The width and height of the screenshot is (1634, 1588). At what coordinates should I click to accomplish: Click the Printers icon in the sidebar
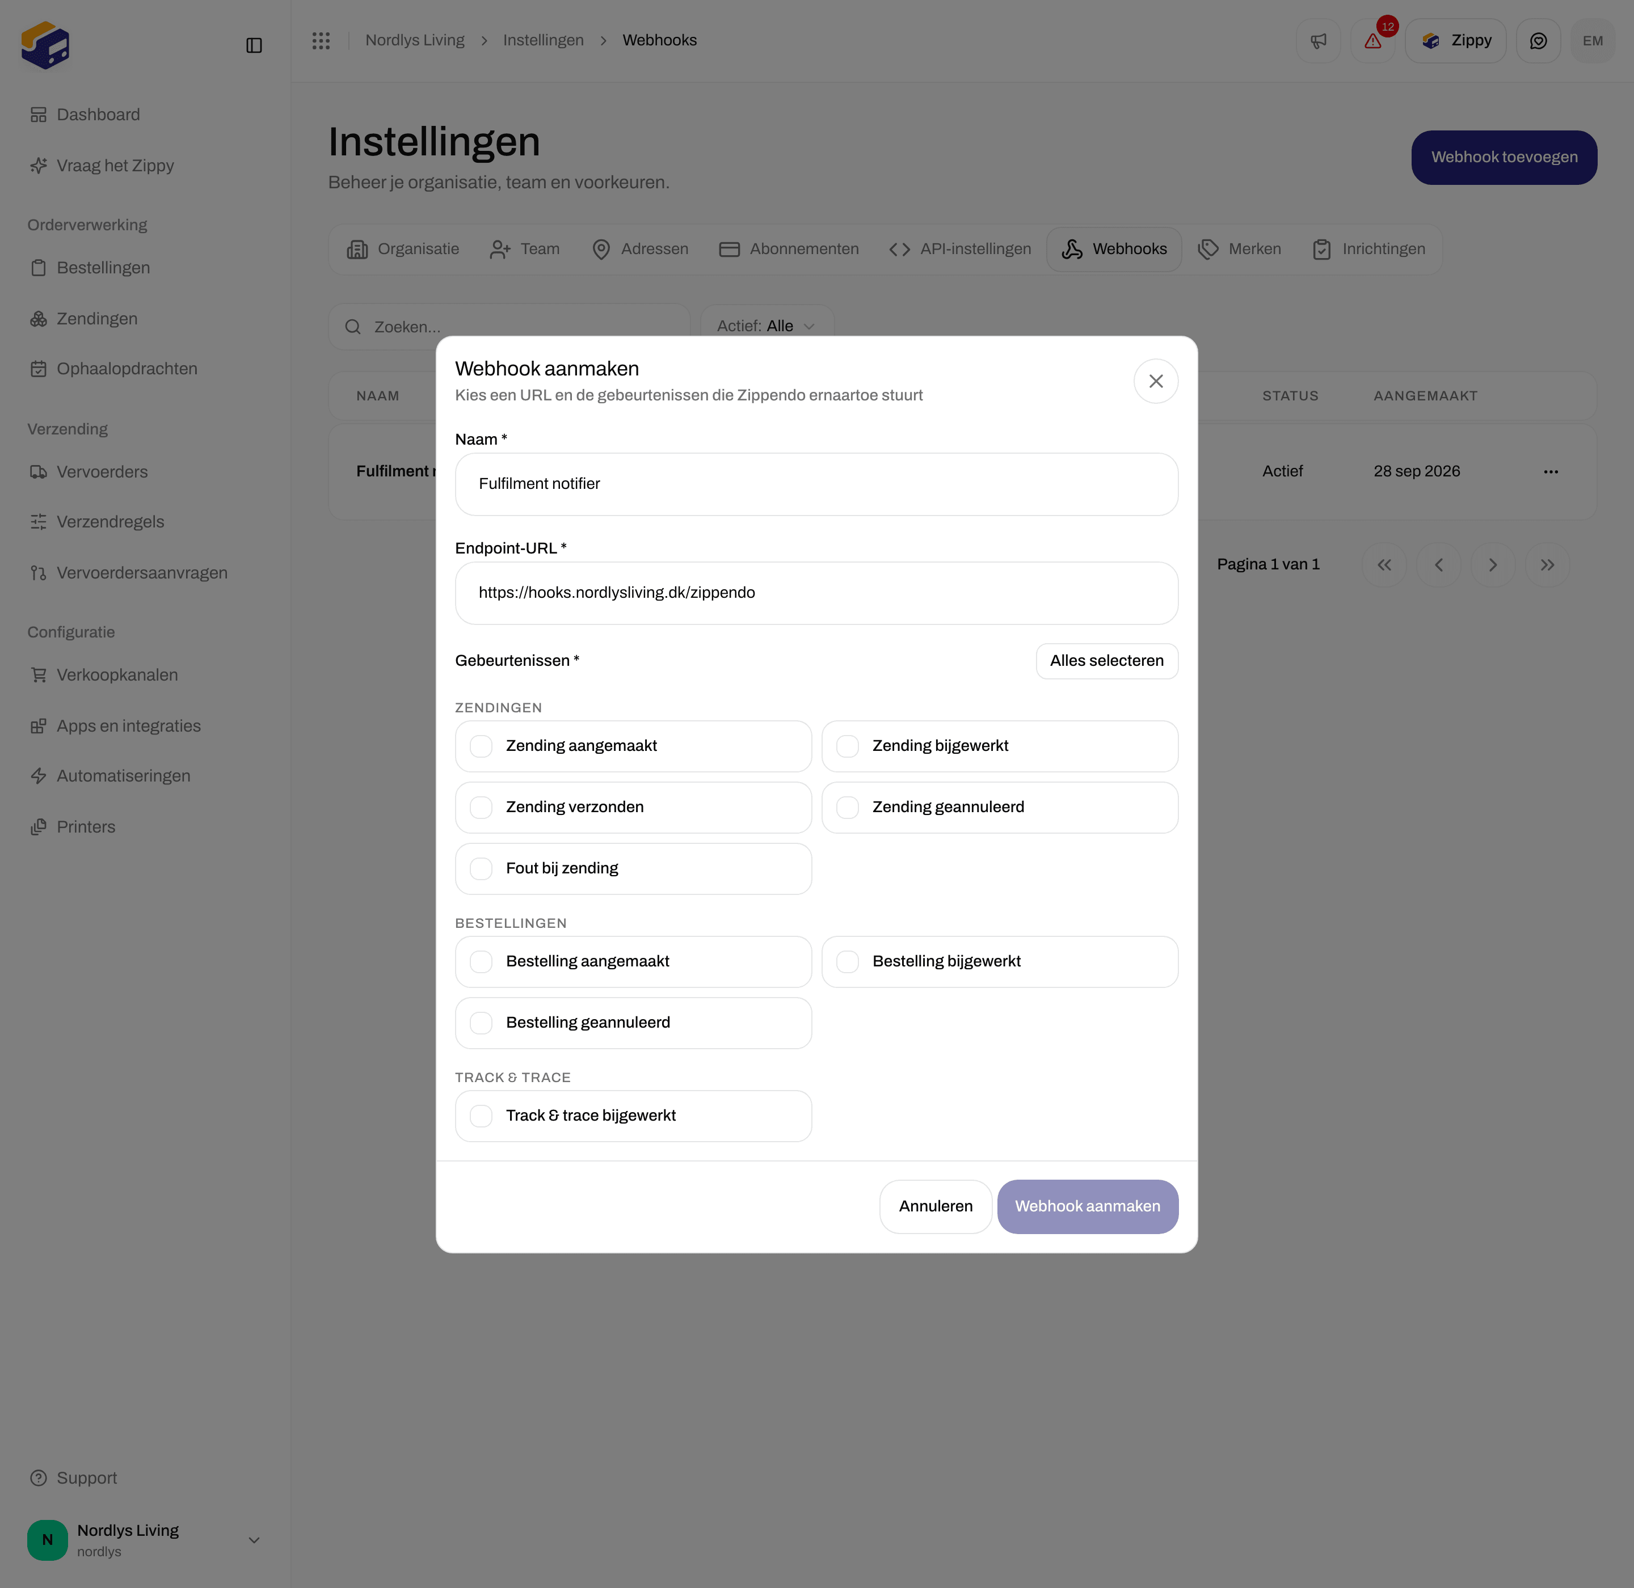pos(39,827)
